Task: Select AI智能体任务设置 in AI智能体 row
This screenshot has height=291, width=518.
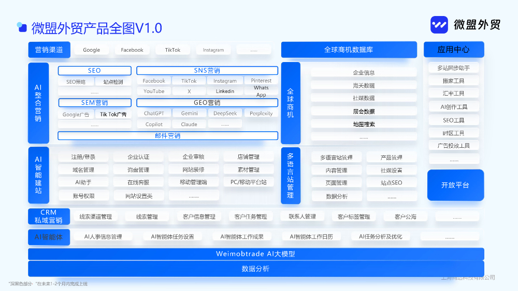Action: [x=172, y=237]
